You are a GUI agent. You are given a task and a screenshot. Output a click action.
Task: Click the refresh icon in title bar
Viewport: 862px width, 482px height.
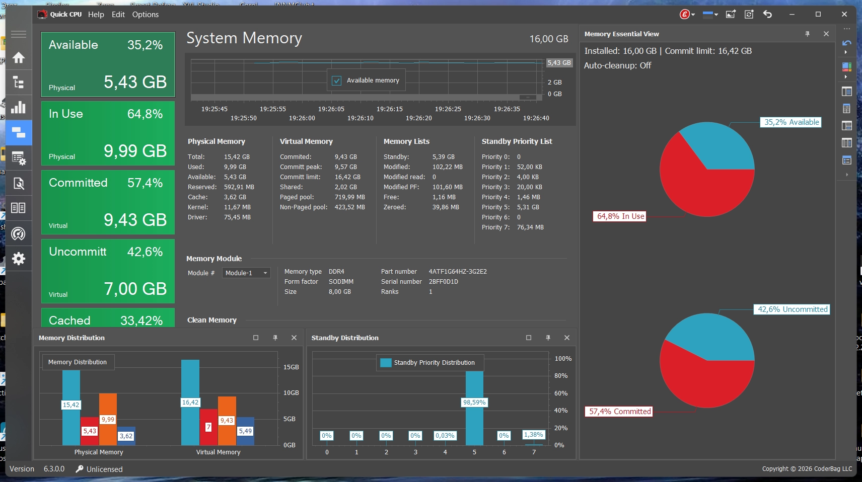tap(749, 14)
